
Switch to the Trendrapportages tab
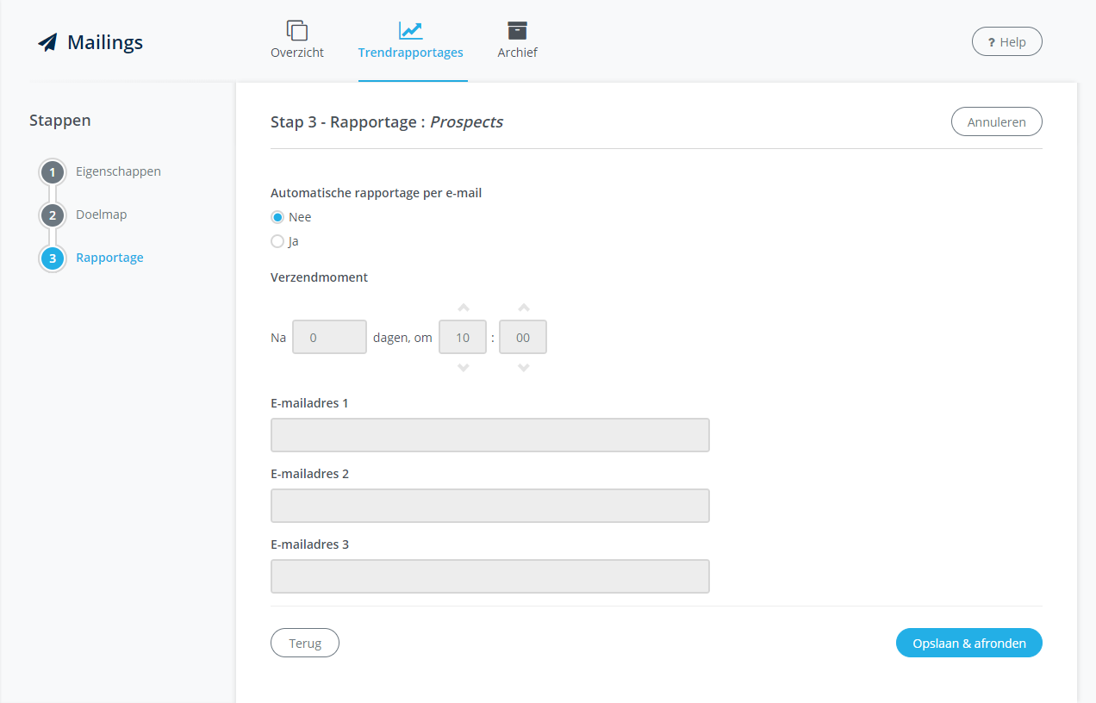point(410,52)
